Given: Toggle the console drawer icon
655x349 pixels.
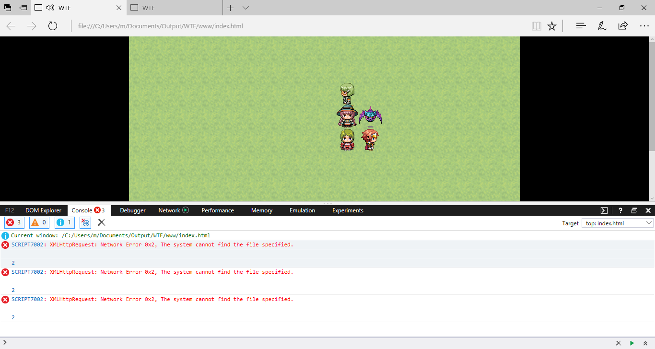Looking at the screenshot, I should point(604,210).
